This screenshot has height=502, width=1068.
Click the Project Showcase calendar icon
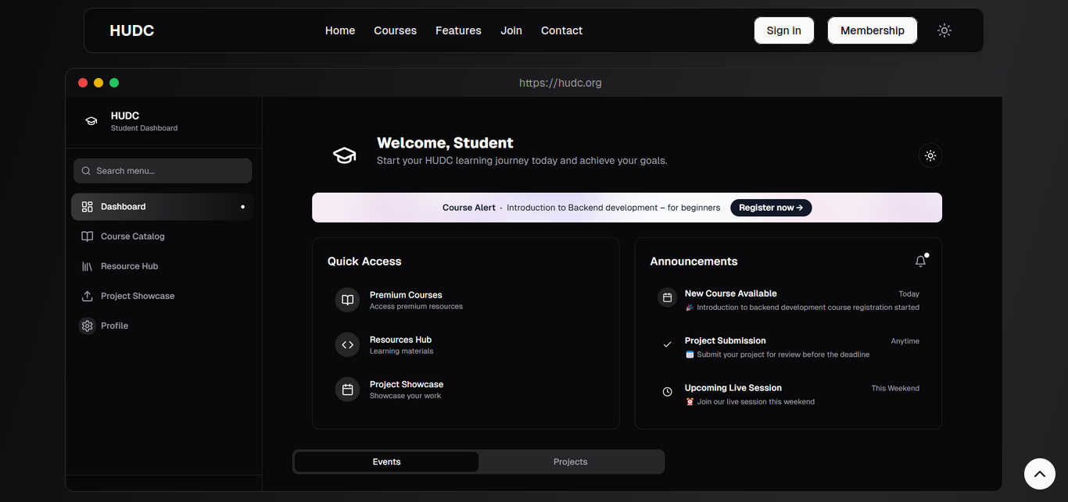347,389
